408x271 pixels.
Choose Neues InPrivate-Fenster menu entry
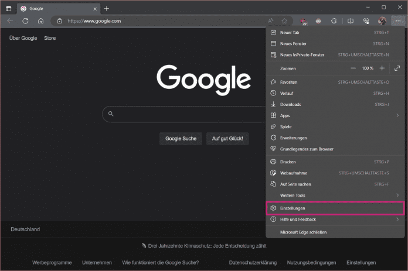coord(302,54)
